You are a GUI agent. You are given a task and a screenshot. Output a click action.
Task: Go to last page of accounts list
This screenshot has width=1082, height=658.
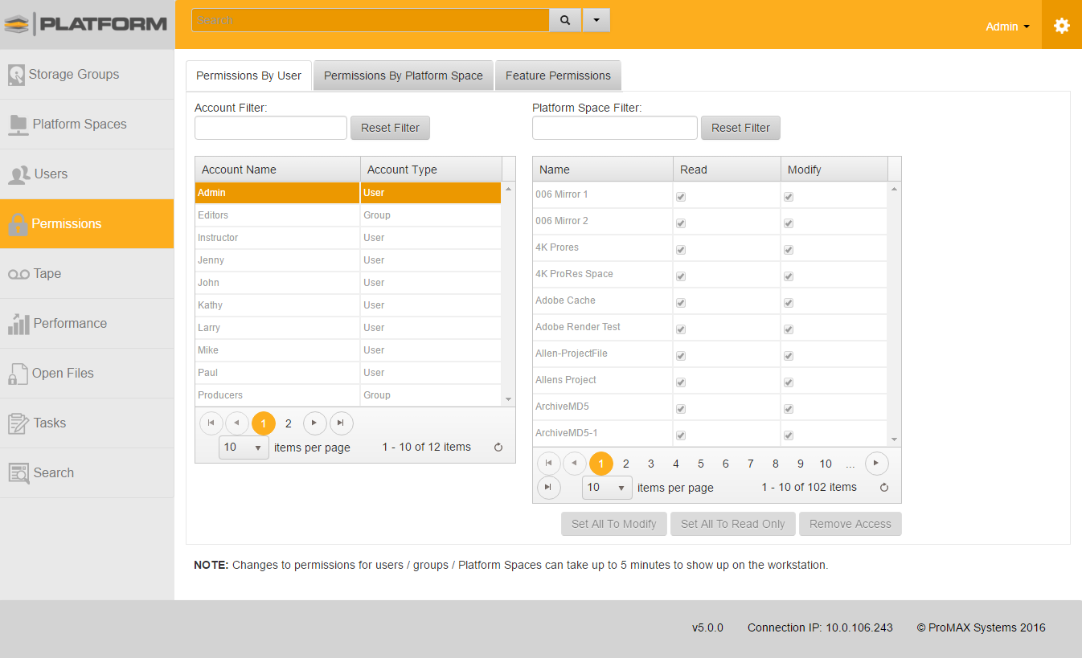(x=341, y=423)
